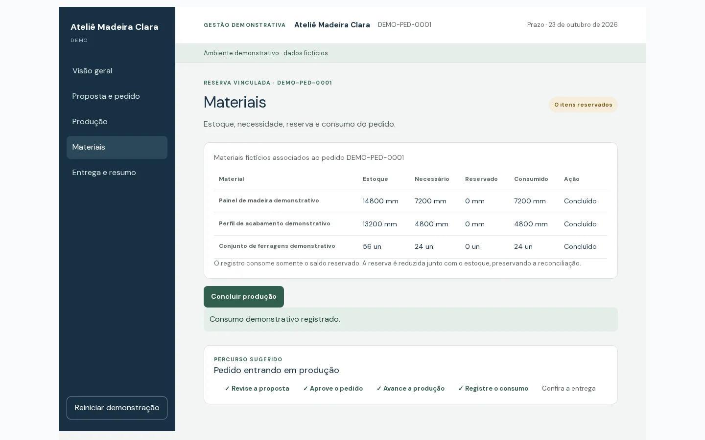Screen dimensions: 705x440
Task: Click the Necessário column header
Action: (432, 179)
